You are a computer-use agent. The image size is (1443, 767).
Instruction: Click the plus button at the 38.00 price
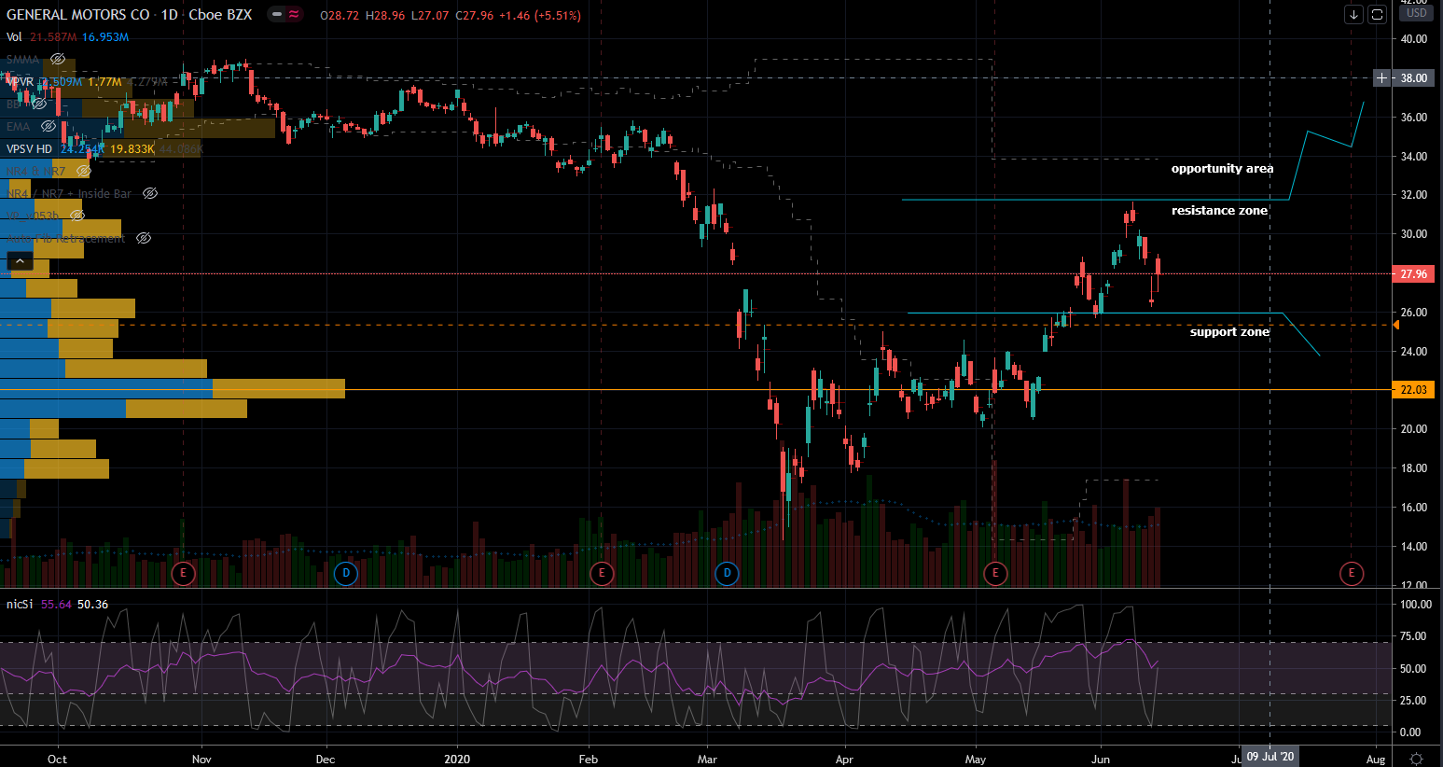click(x=1381, y=78)
